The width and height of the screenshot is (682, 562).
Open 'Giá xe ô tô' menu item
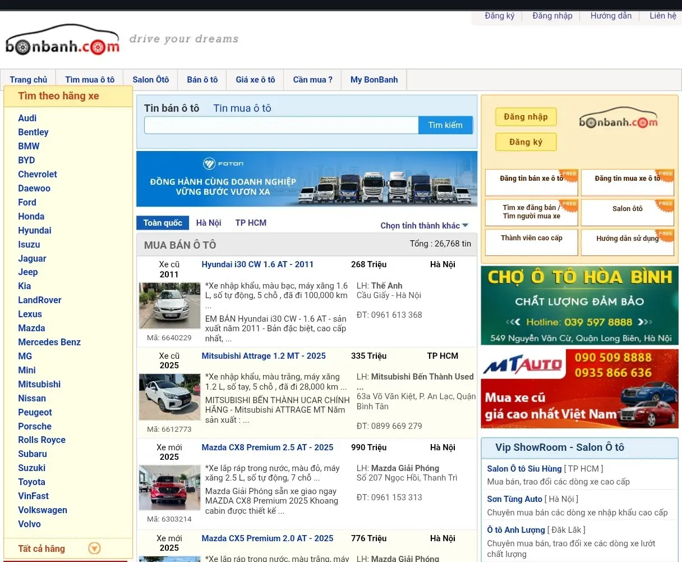coord(255,80)
